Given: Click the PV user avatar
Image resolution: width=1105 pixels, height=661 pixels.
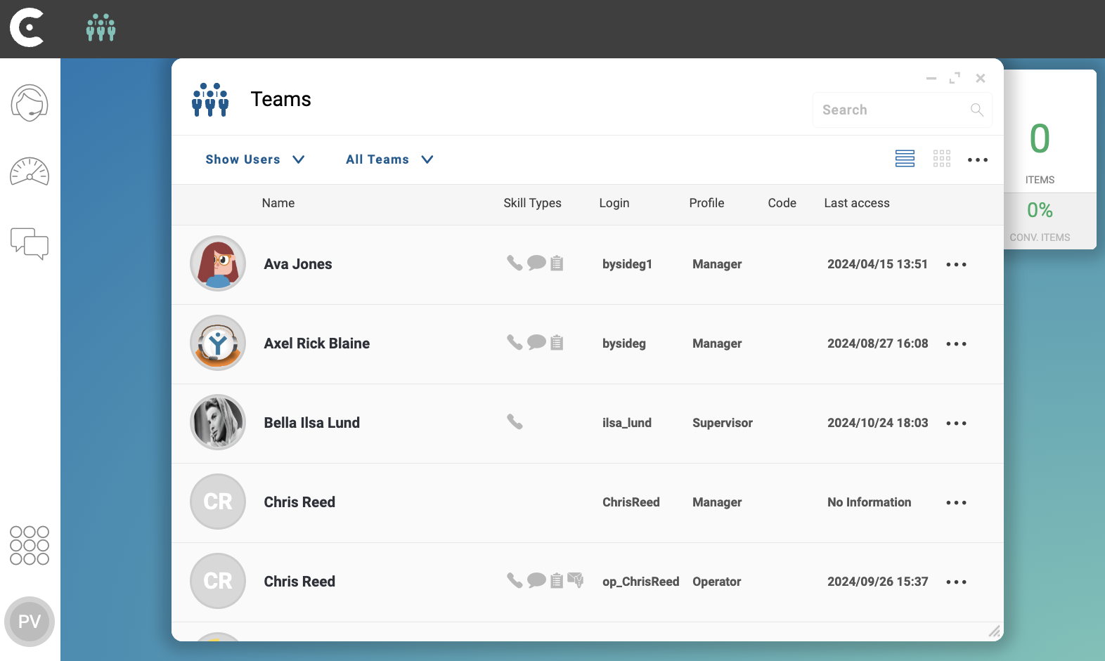Looking at the screenshot, I should click(30, 622).
